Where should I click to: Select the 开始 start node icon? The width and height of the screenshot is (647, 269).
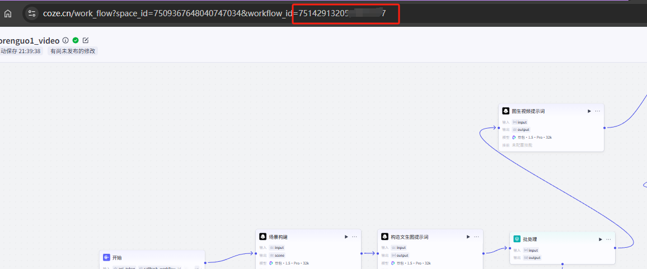click(x=106, y=258)
